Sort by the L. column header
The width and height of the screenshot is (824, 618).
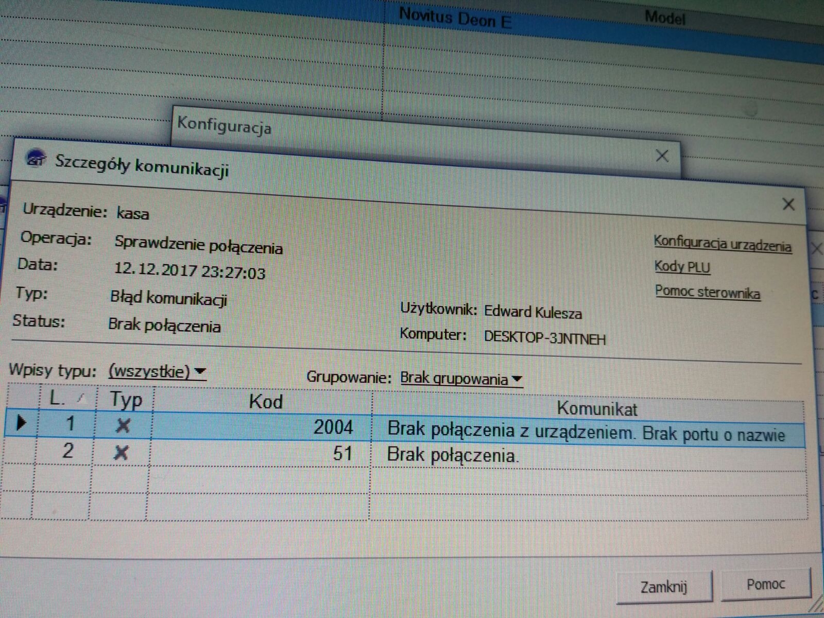(67, 398)
